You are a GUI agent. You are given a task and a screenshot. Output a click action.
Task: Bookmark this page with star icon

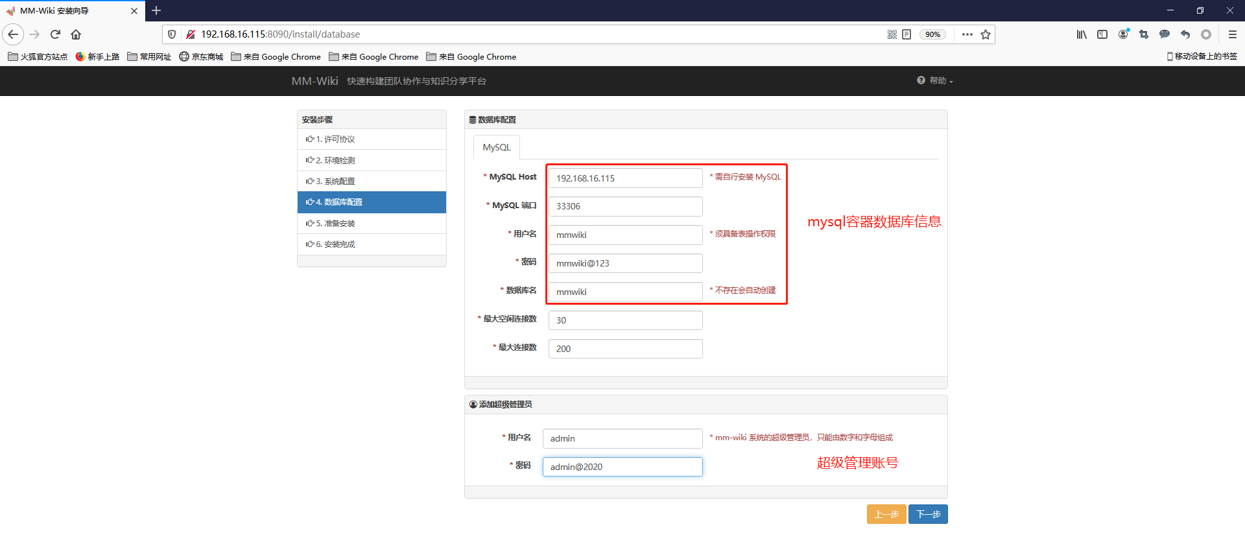point(986,34)
